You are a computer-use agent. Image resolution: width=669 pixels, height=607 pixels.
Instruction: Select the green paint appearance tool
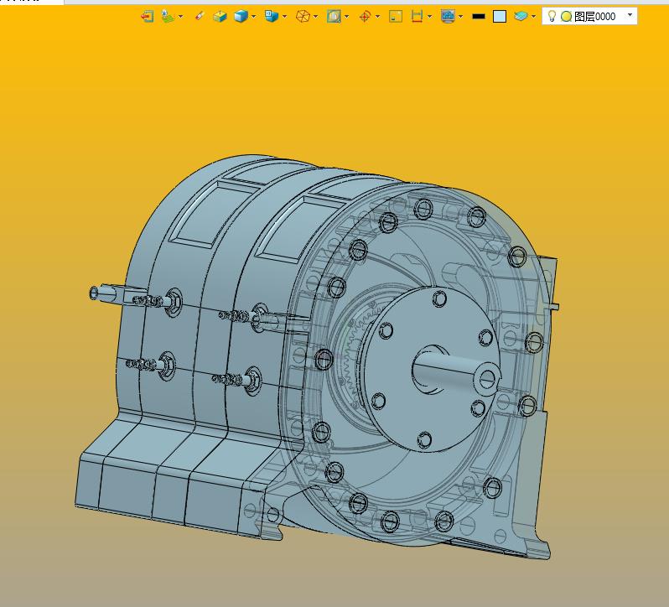point(167,16)
